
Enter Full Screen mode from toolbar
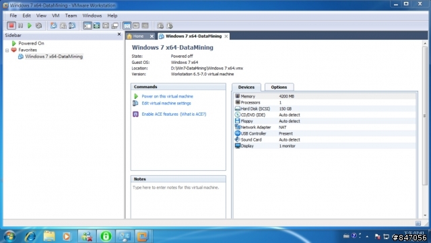tap(106, 26)
